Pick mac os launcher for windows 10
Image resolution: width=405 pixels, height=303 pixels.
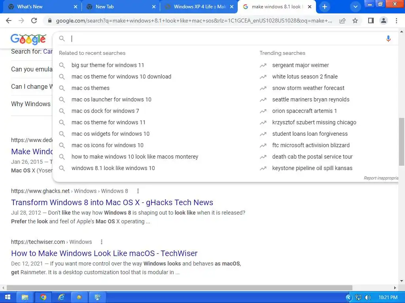[111, 99]
